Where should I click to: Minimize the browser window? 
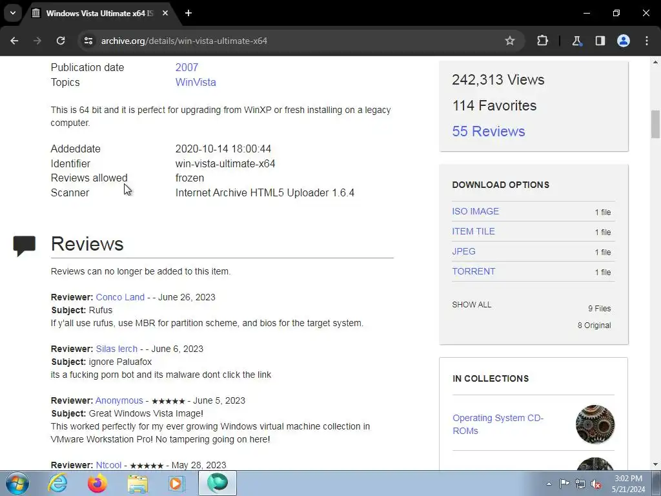[586, 13]
